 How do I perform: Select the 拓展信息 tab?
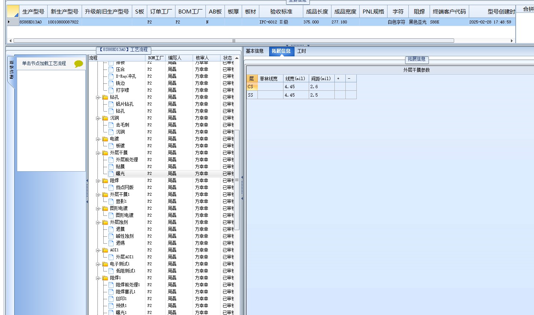tap(281, 51)
